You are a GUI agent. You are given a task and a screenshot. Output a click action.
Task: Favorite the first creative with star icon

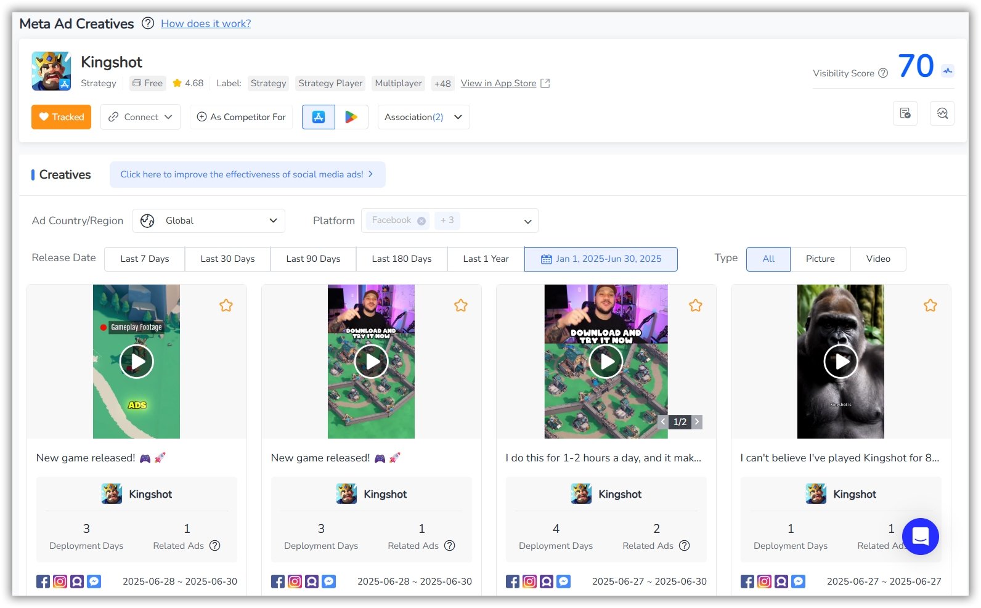coord(226,305)
